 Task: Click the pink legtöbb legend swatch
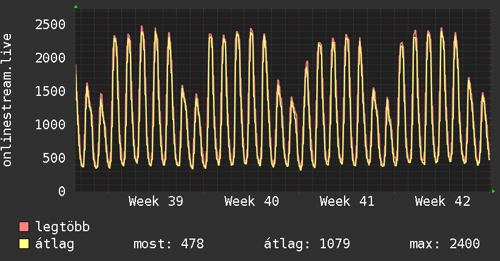(x=24, y=226)
